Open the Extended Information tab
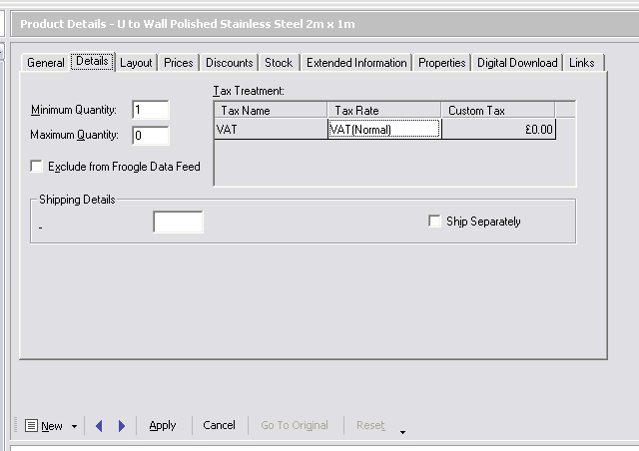 (356, 63)
